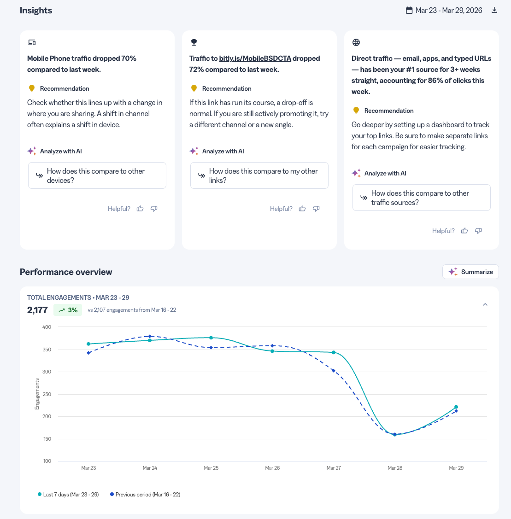Thumbs down the Direct traffic insight

point(479,231)
